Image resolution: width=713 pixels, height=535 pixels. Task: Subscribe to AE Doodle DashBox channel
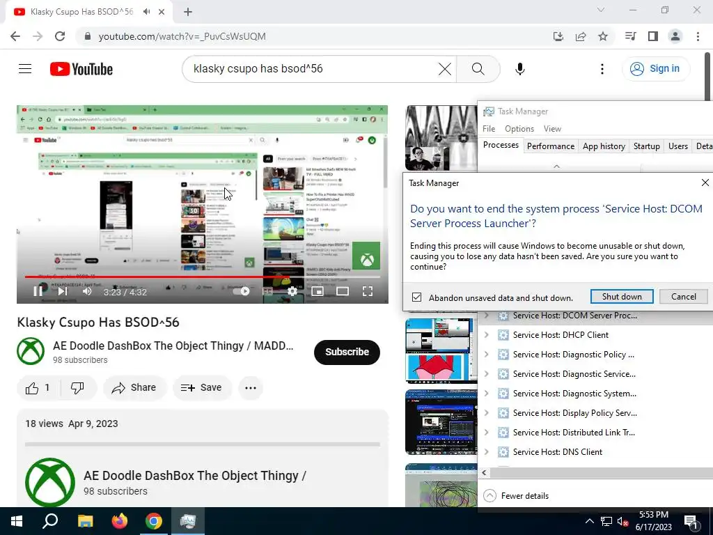click(x=347, y=352)
